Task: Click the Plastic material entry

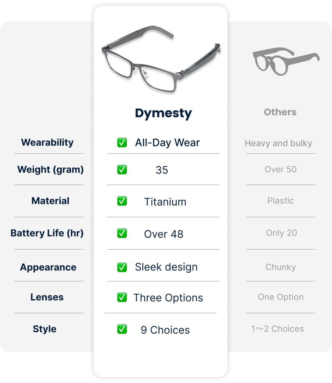Action: coord(281,201)
